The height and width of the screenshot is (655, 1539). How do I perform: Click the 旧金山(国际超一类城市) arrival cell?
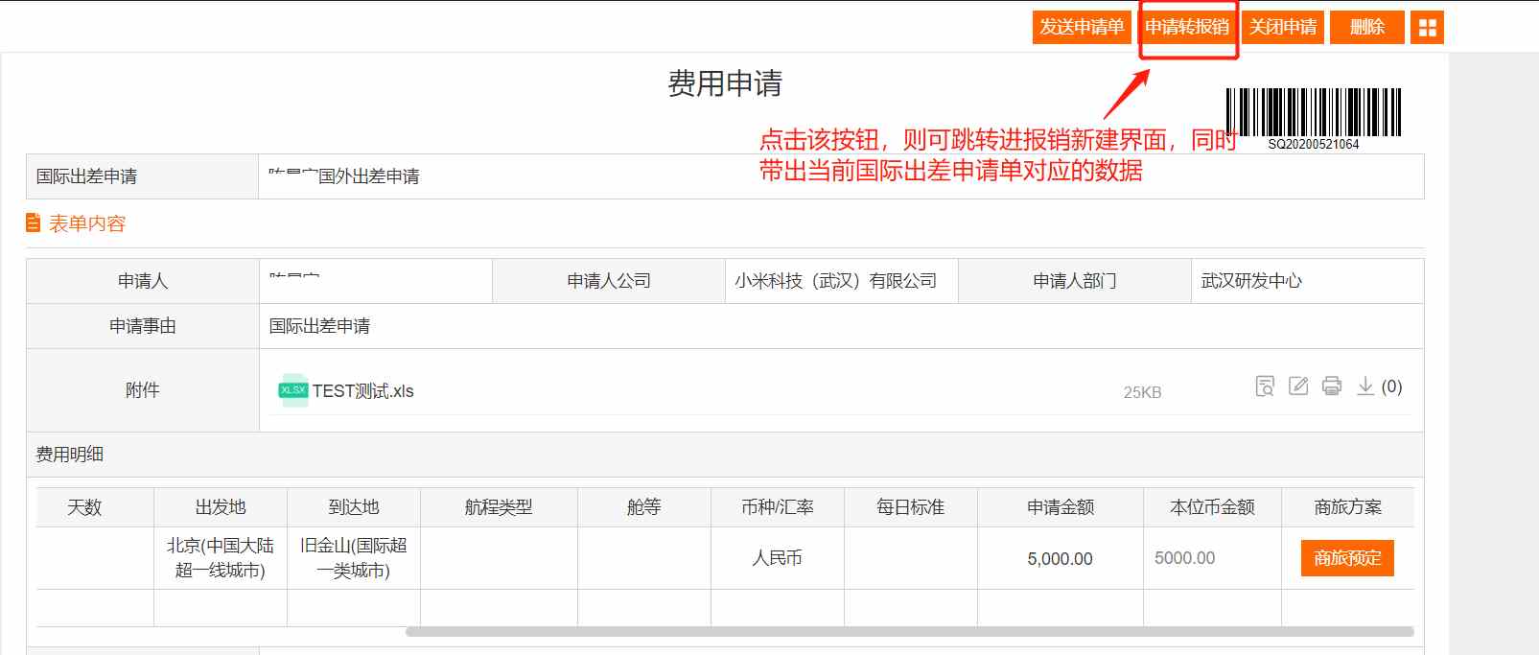(354, 558)
